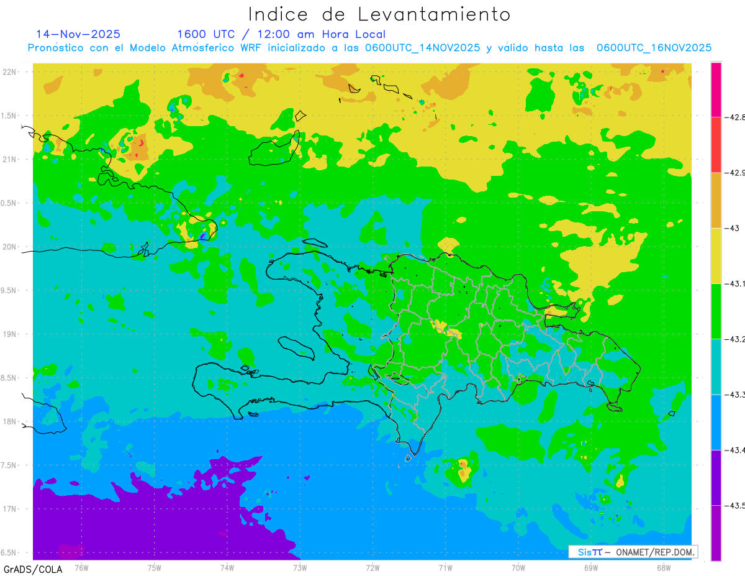Click the color bar value "-42.9"
This screenshot has width=745, height=576.
(x=734, y=173)
